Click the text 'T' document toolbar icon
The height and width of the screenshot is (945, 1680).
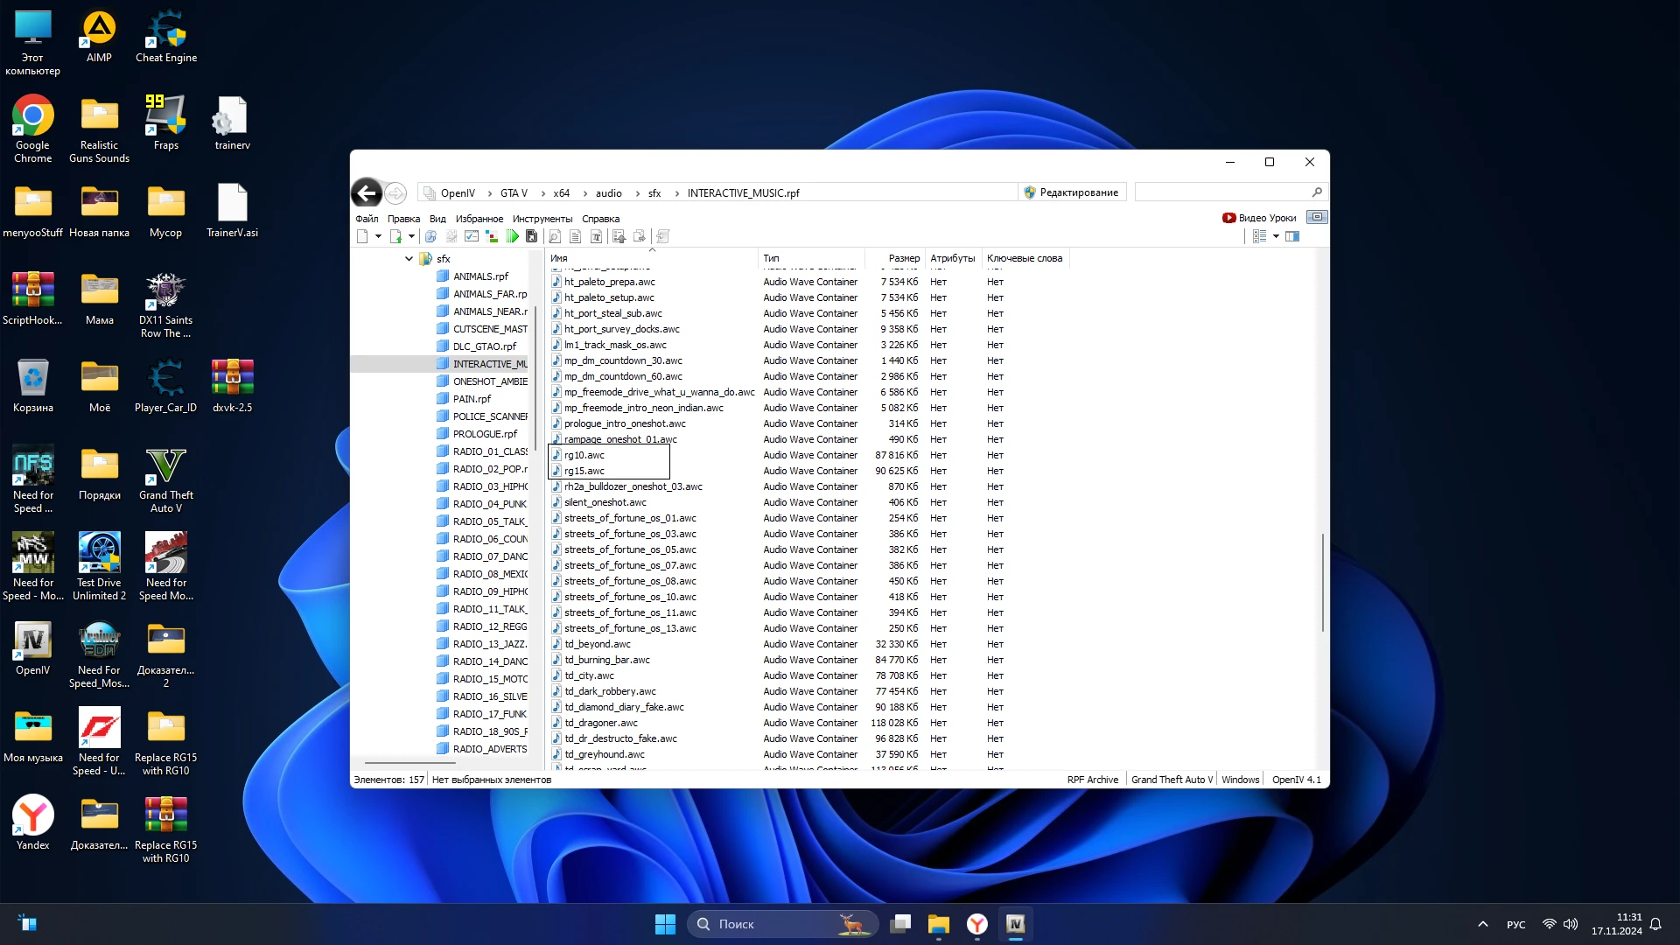click(x=596, y=236)
